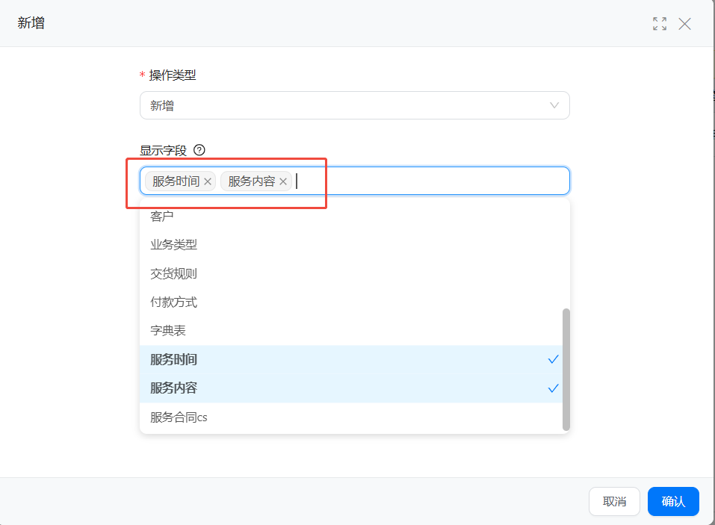Select the 付款方式 option
This screenshot has width=715, height=525.
pos(351,302)
